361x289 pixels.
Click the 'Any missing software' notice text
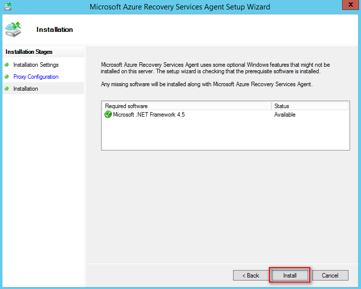(207, 84)
